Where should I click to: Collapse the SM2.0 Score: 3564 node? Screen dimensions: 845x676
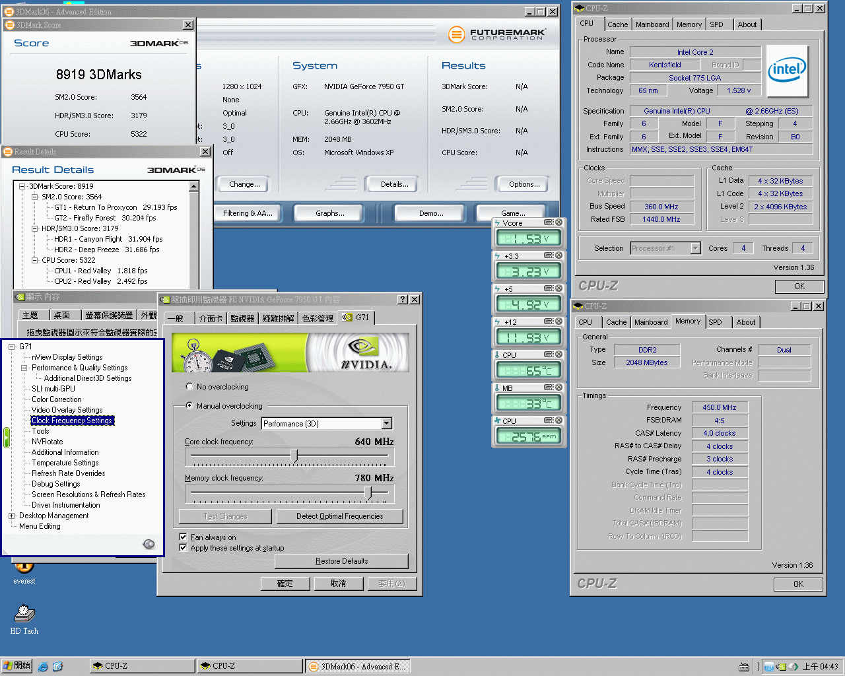click(34, 197)
